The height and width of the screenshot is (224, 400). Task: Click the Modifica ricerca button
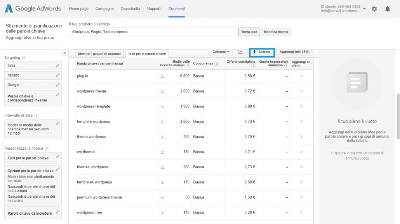coord(276,32)
